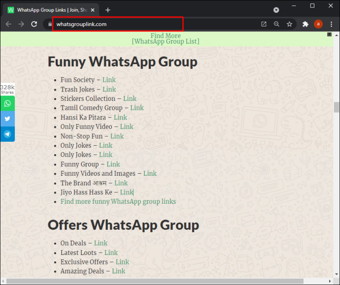Open the Tamil Comedy Group Link
Image resolution: width=340 pixels, height=285 pixels.
137,108
